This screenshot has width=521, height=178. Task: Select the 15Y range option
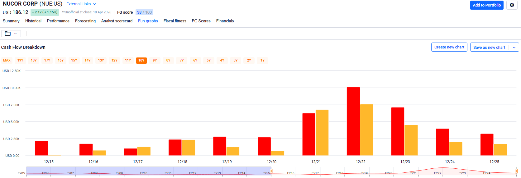pyautogui.click(x=74, y=60)
